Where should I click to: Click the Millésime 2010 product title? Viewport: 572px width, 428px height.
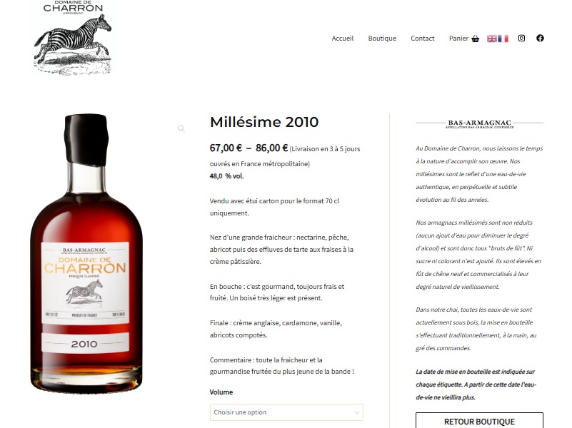pos(264,122)
